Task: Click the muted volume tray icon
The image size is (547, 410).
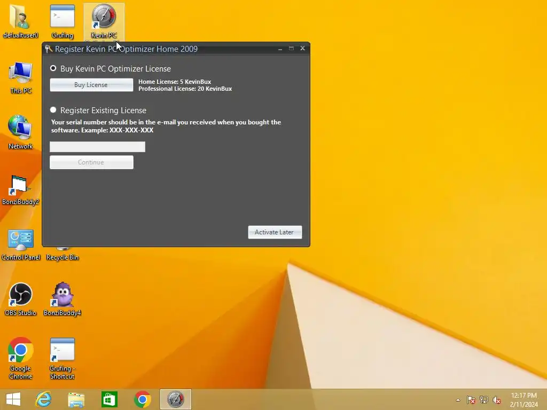Action: coord(497,400)
